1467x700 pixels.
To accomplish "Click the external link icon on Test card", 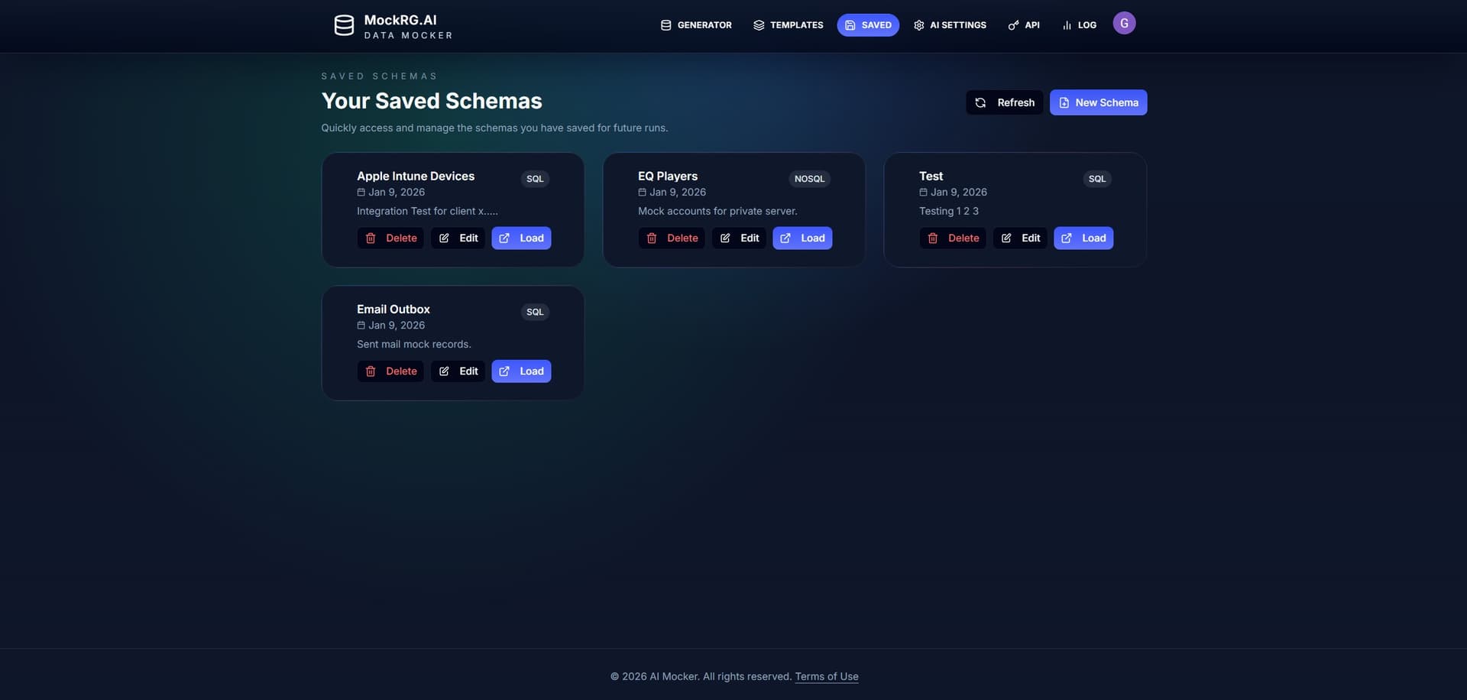I will click(x=1066, y=238).
